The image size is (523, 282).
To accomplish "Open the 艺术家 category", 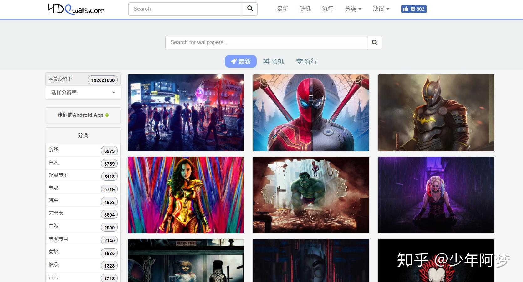I will coord(83,213).
